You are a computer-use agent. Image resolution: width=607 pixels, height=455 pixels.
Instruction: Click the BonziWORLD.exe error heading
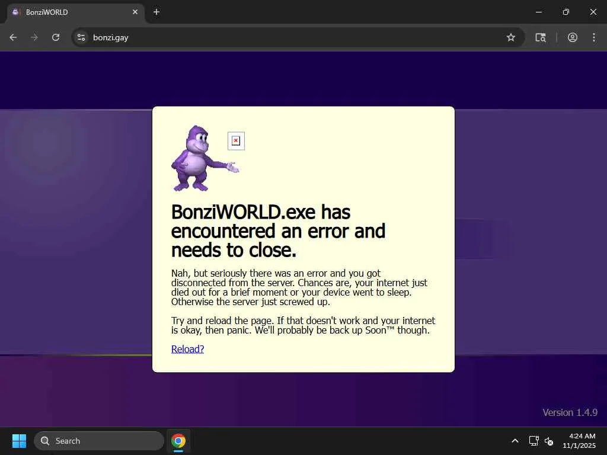tap(278, 231)
